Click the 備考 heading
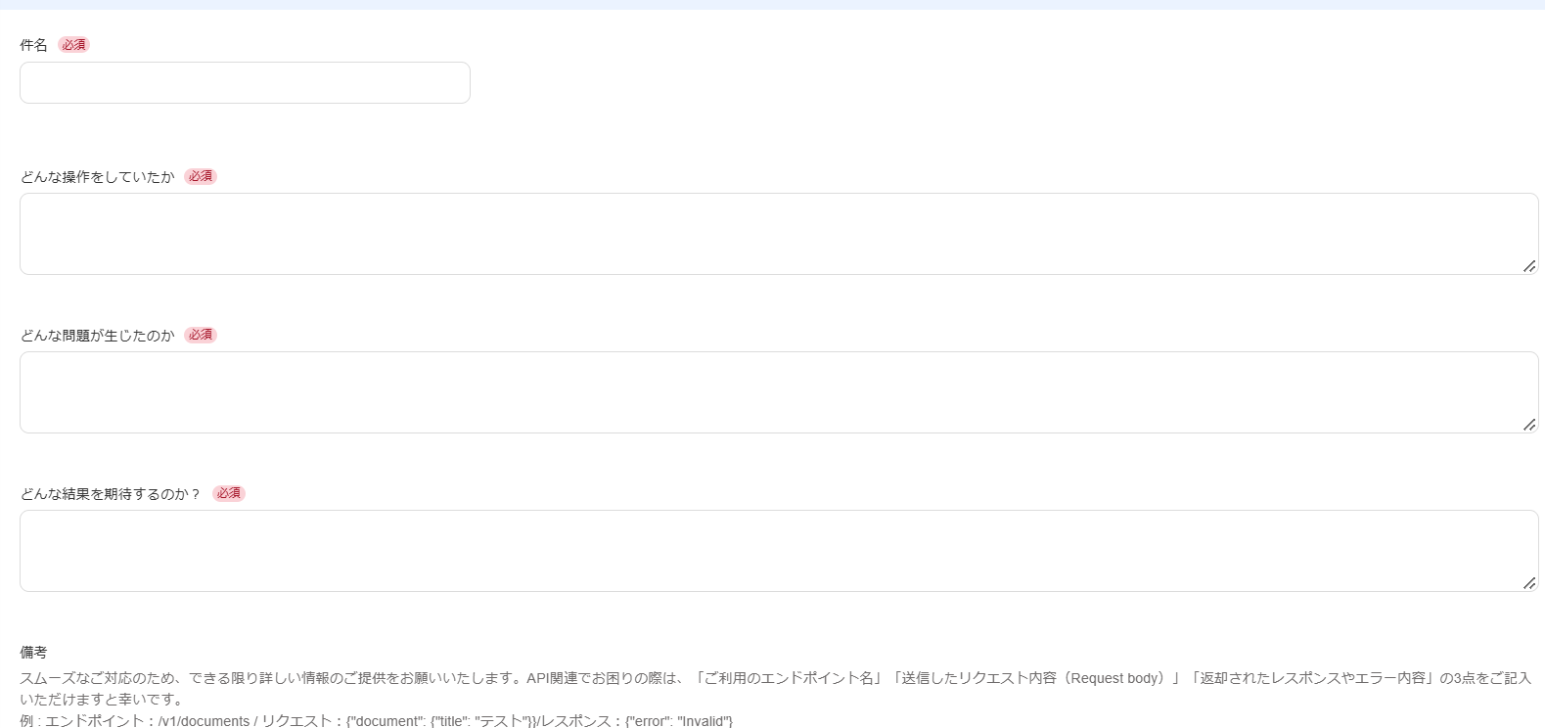The width and height of the screenshot is (1545, 728). (33, 653)
